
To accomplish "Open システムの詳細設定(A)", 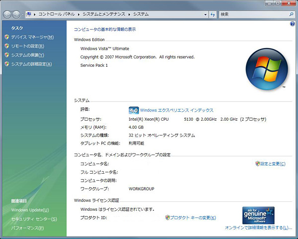I will [x=31, y=64].
